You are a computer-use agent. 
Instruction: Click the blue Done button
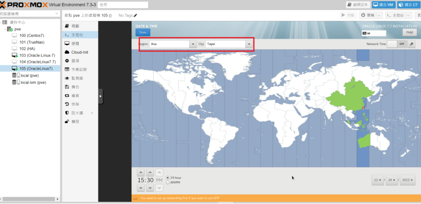pos(143,32)
